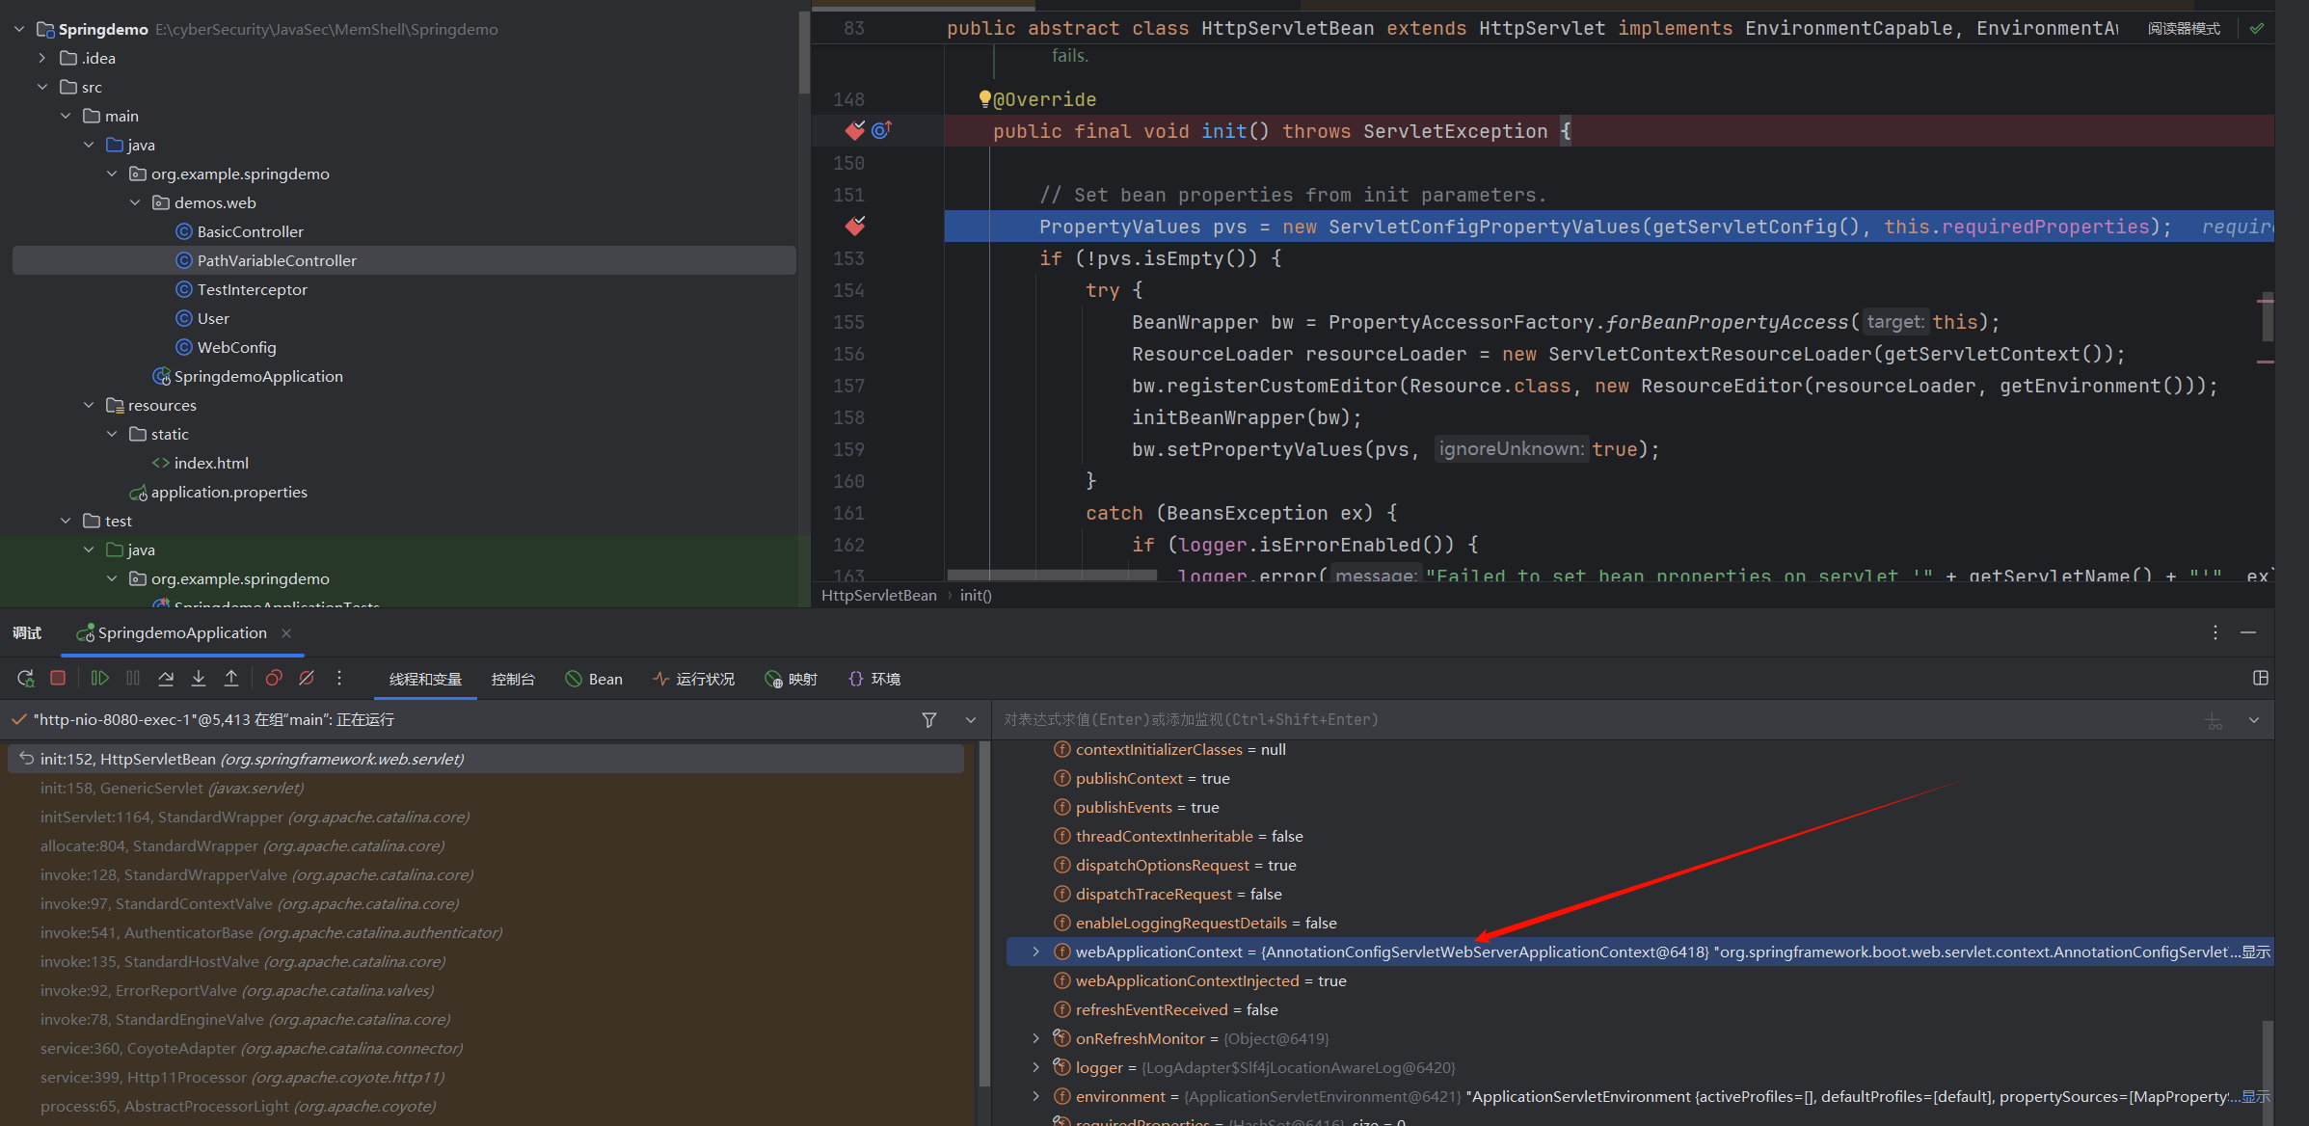Click the Step Over icon

pos(166,679)
